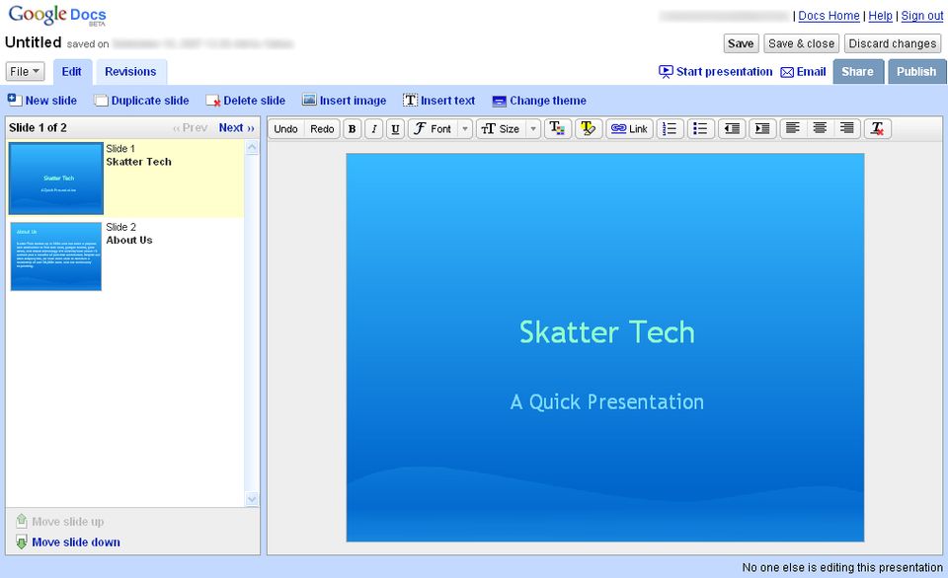Screen dimensions: 948x578
Task: Open the text color picker
Action: 557,128
